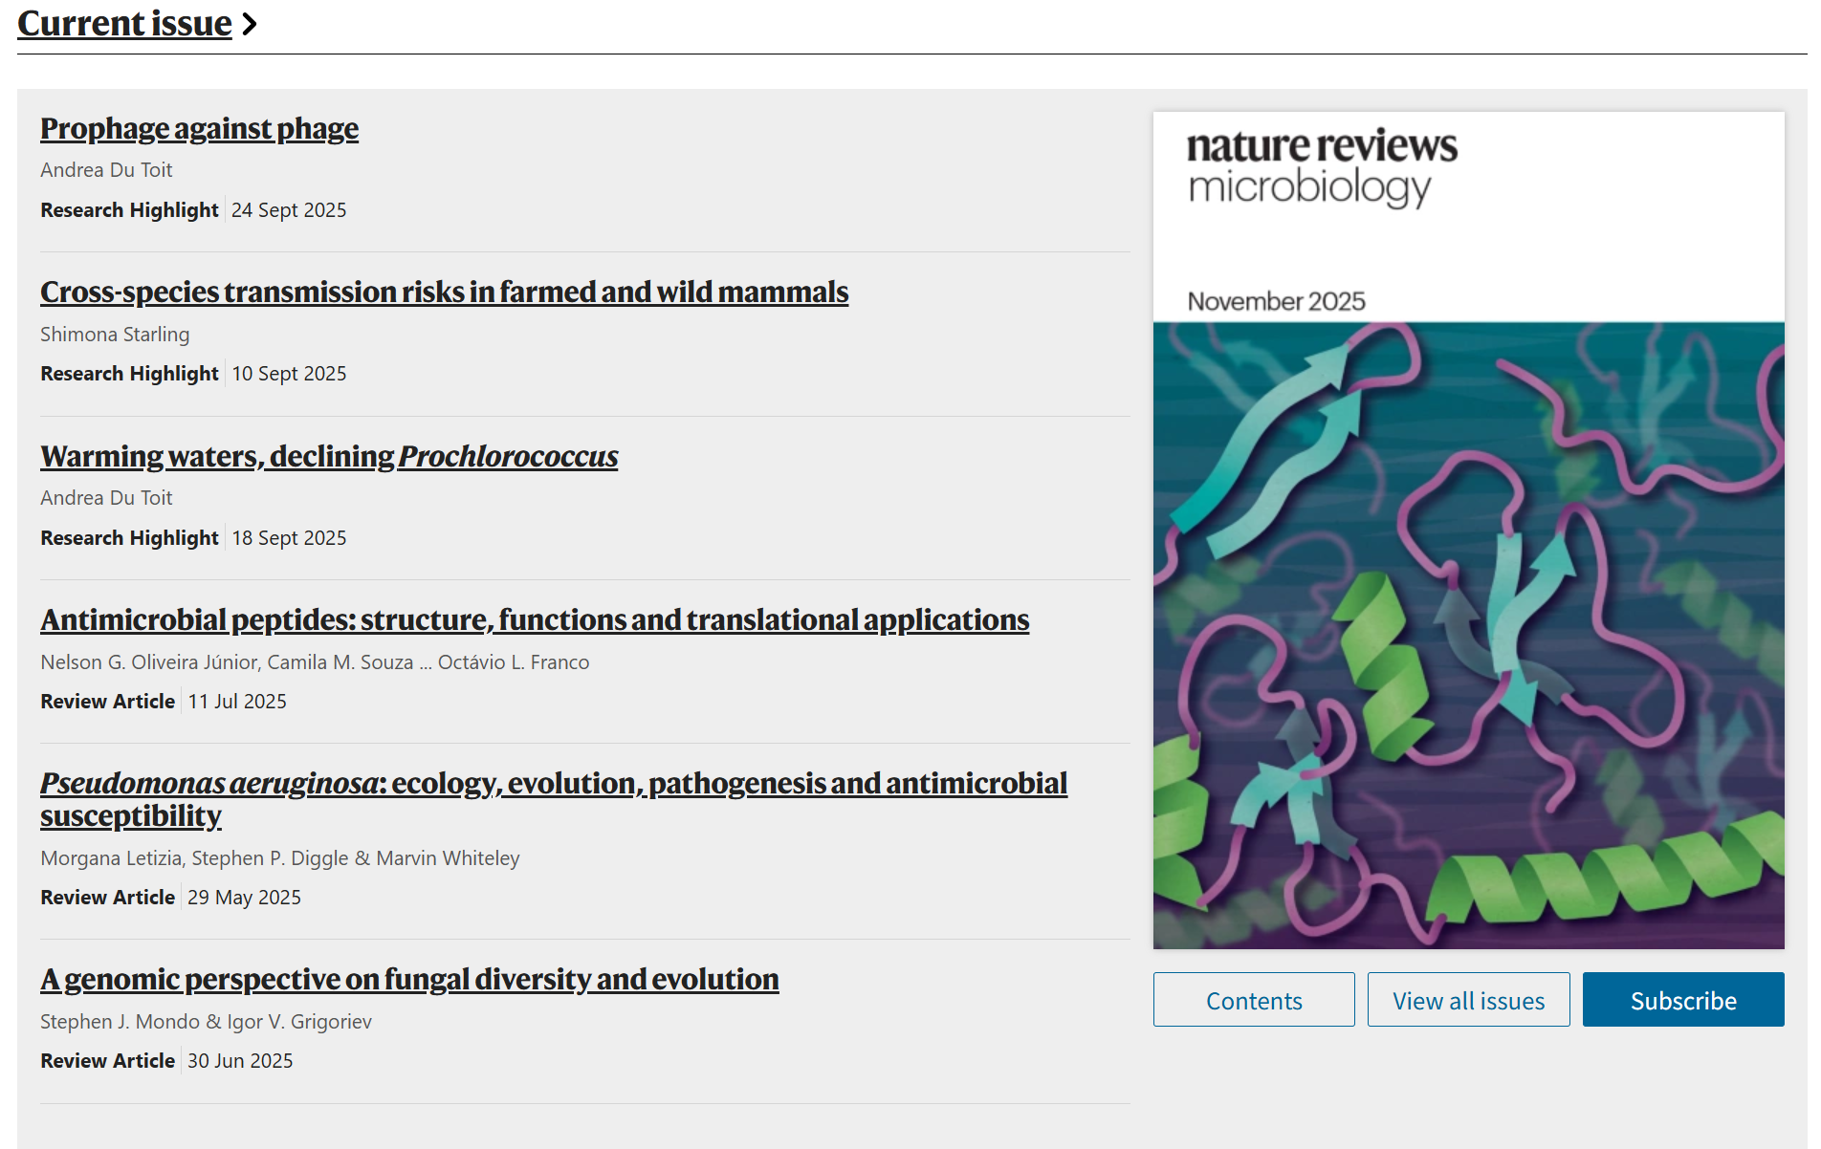1821x1149 pixels.
Task: Click the Review Article label dated 30 Jun 2025
Action: [x=107, y=1061]
